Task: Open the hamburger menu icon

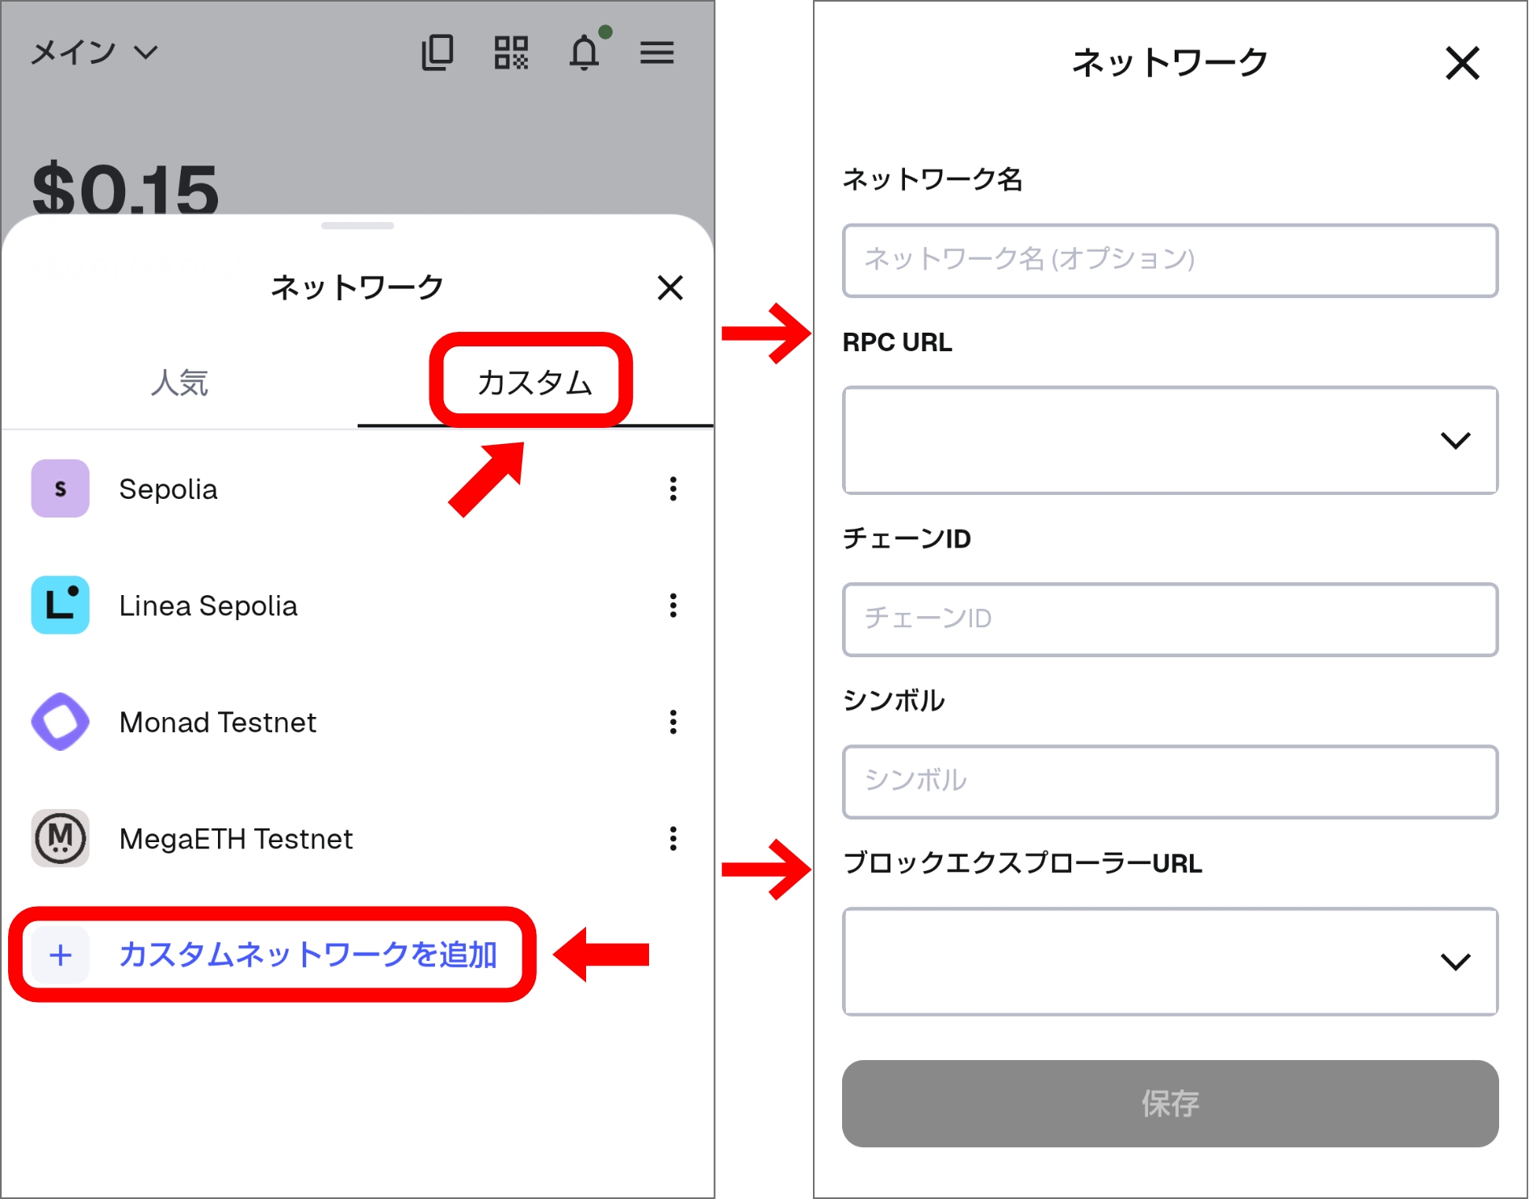Action: coord(658,52)
